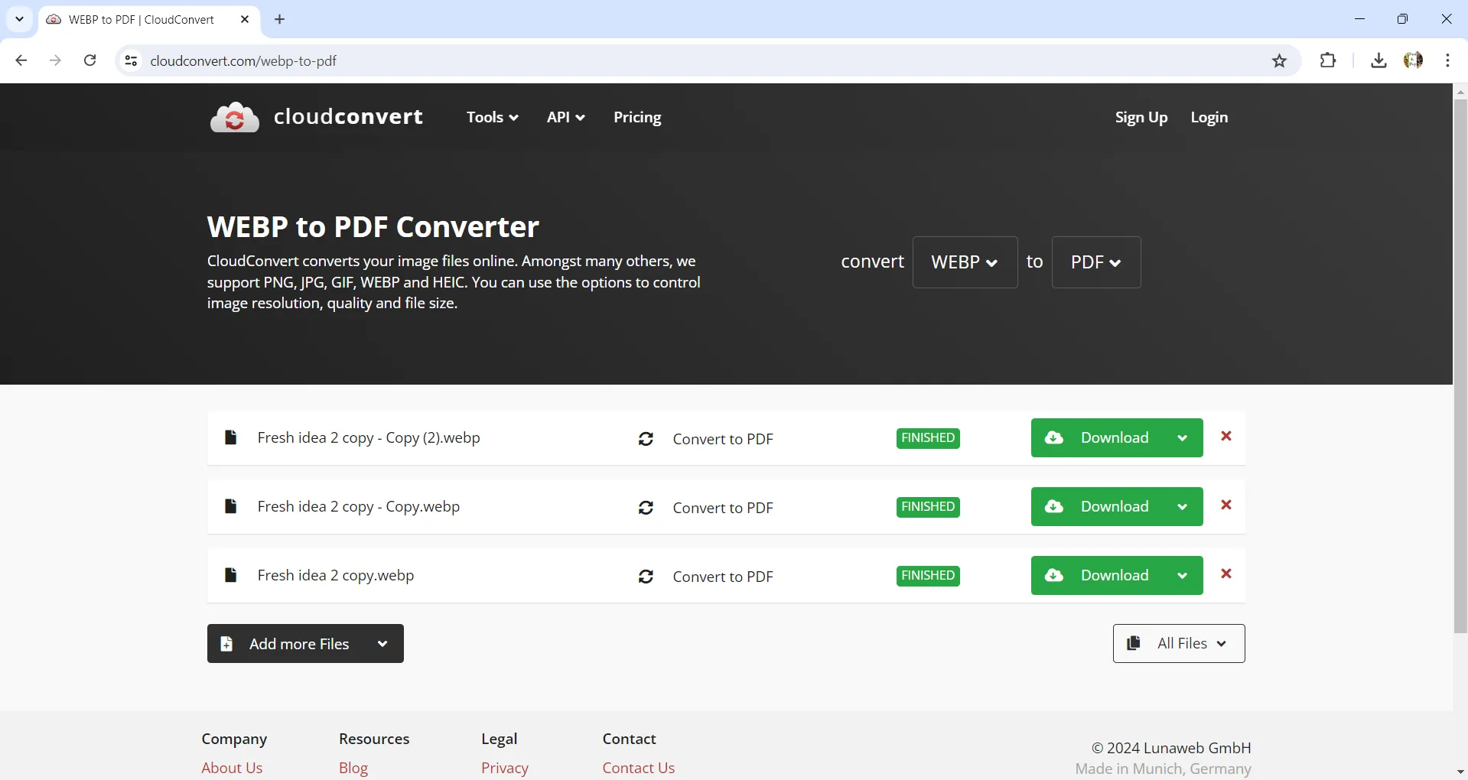This screenshot has width=1468, height=780.
Task: Expand download options for Fresh idea 2 copy.webp
Action: pyautogui.click(x=1183, y=575)
